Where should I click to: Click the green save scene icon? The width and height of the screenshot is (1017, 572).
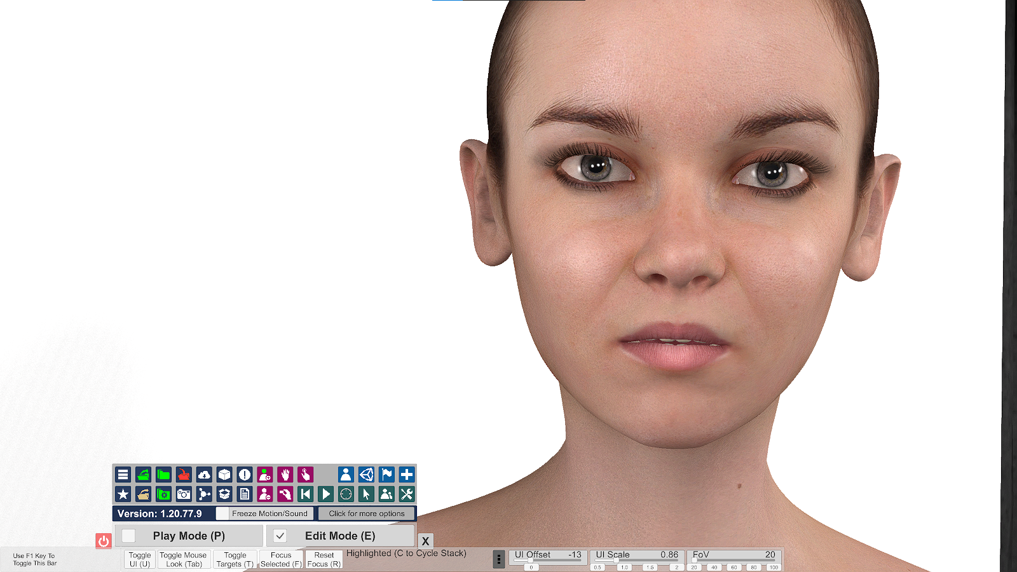point(144,475)
